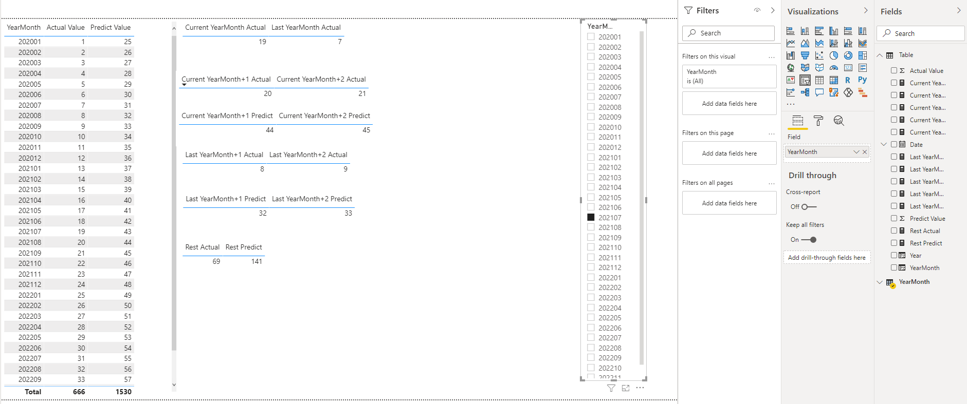Remove YearMonth from the Field well
Screen dimensions: 967x404
click(x=865, y=152)
